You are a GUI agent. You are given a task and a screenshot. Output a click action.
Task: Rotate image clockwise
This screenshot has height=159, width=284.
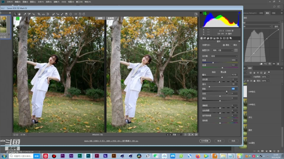[84, 14]
